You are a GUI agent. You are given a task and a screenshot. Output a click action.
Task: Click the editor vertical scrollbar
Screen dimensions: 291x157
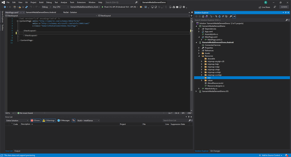coord(191,65)
